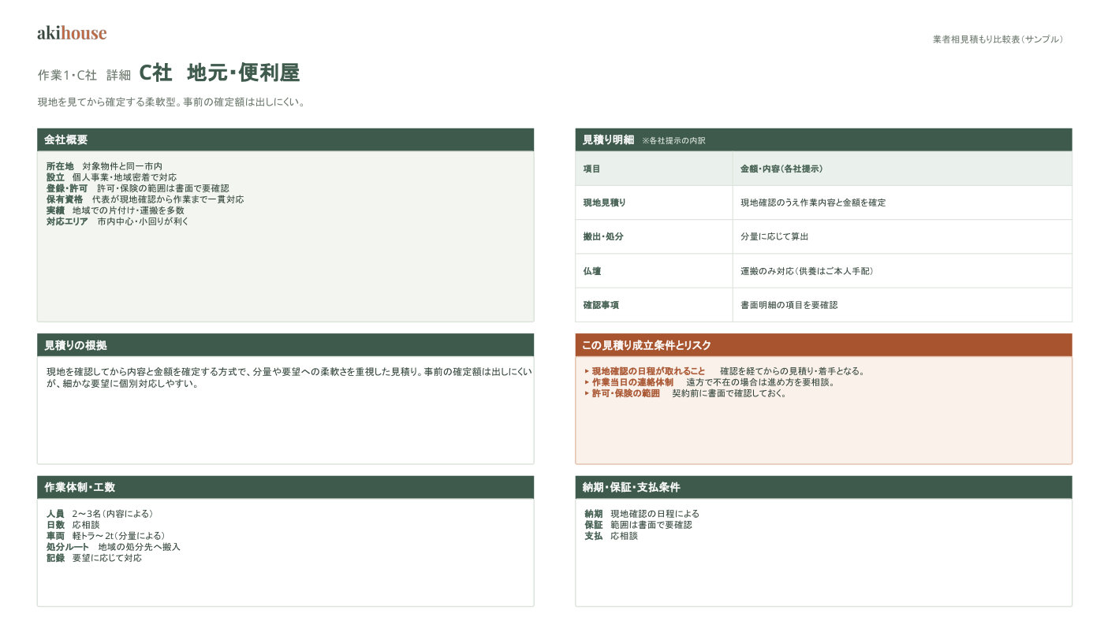
Task: Click the 許可・保険の範囲 risk item
Action: click(685, 393)
